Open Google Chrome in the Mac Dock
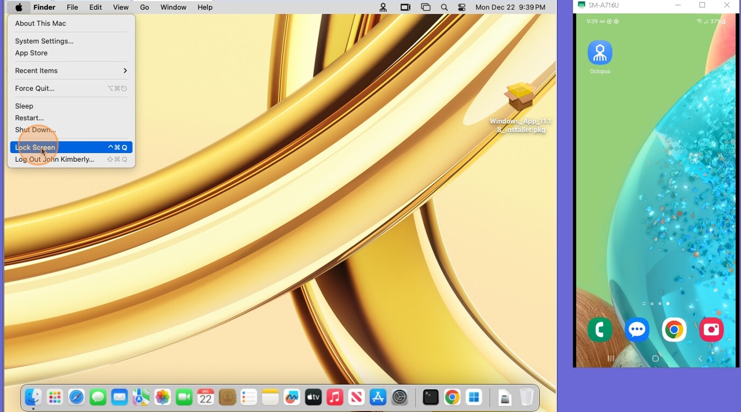741x412 pixels. tap(452, 397)
